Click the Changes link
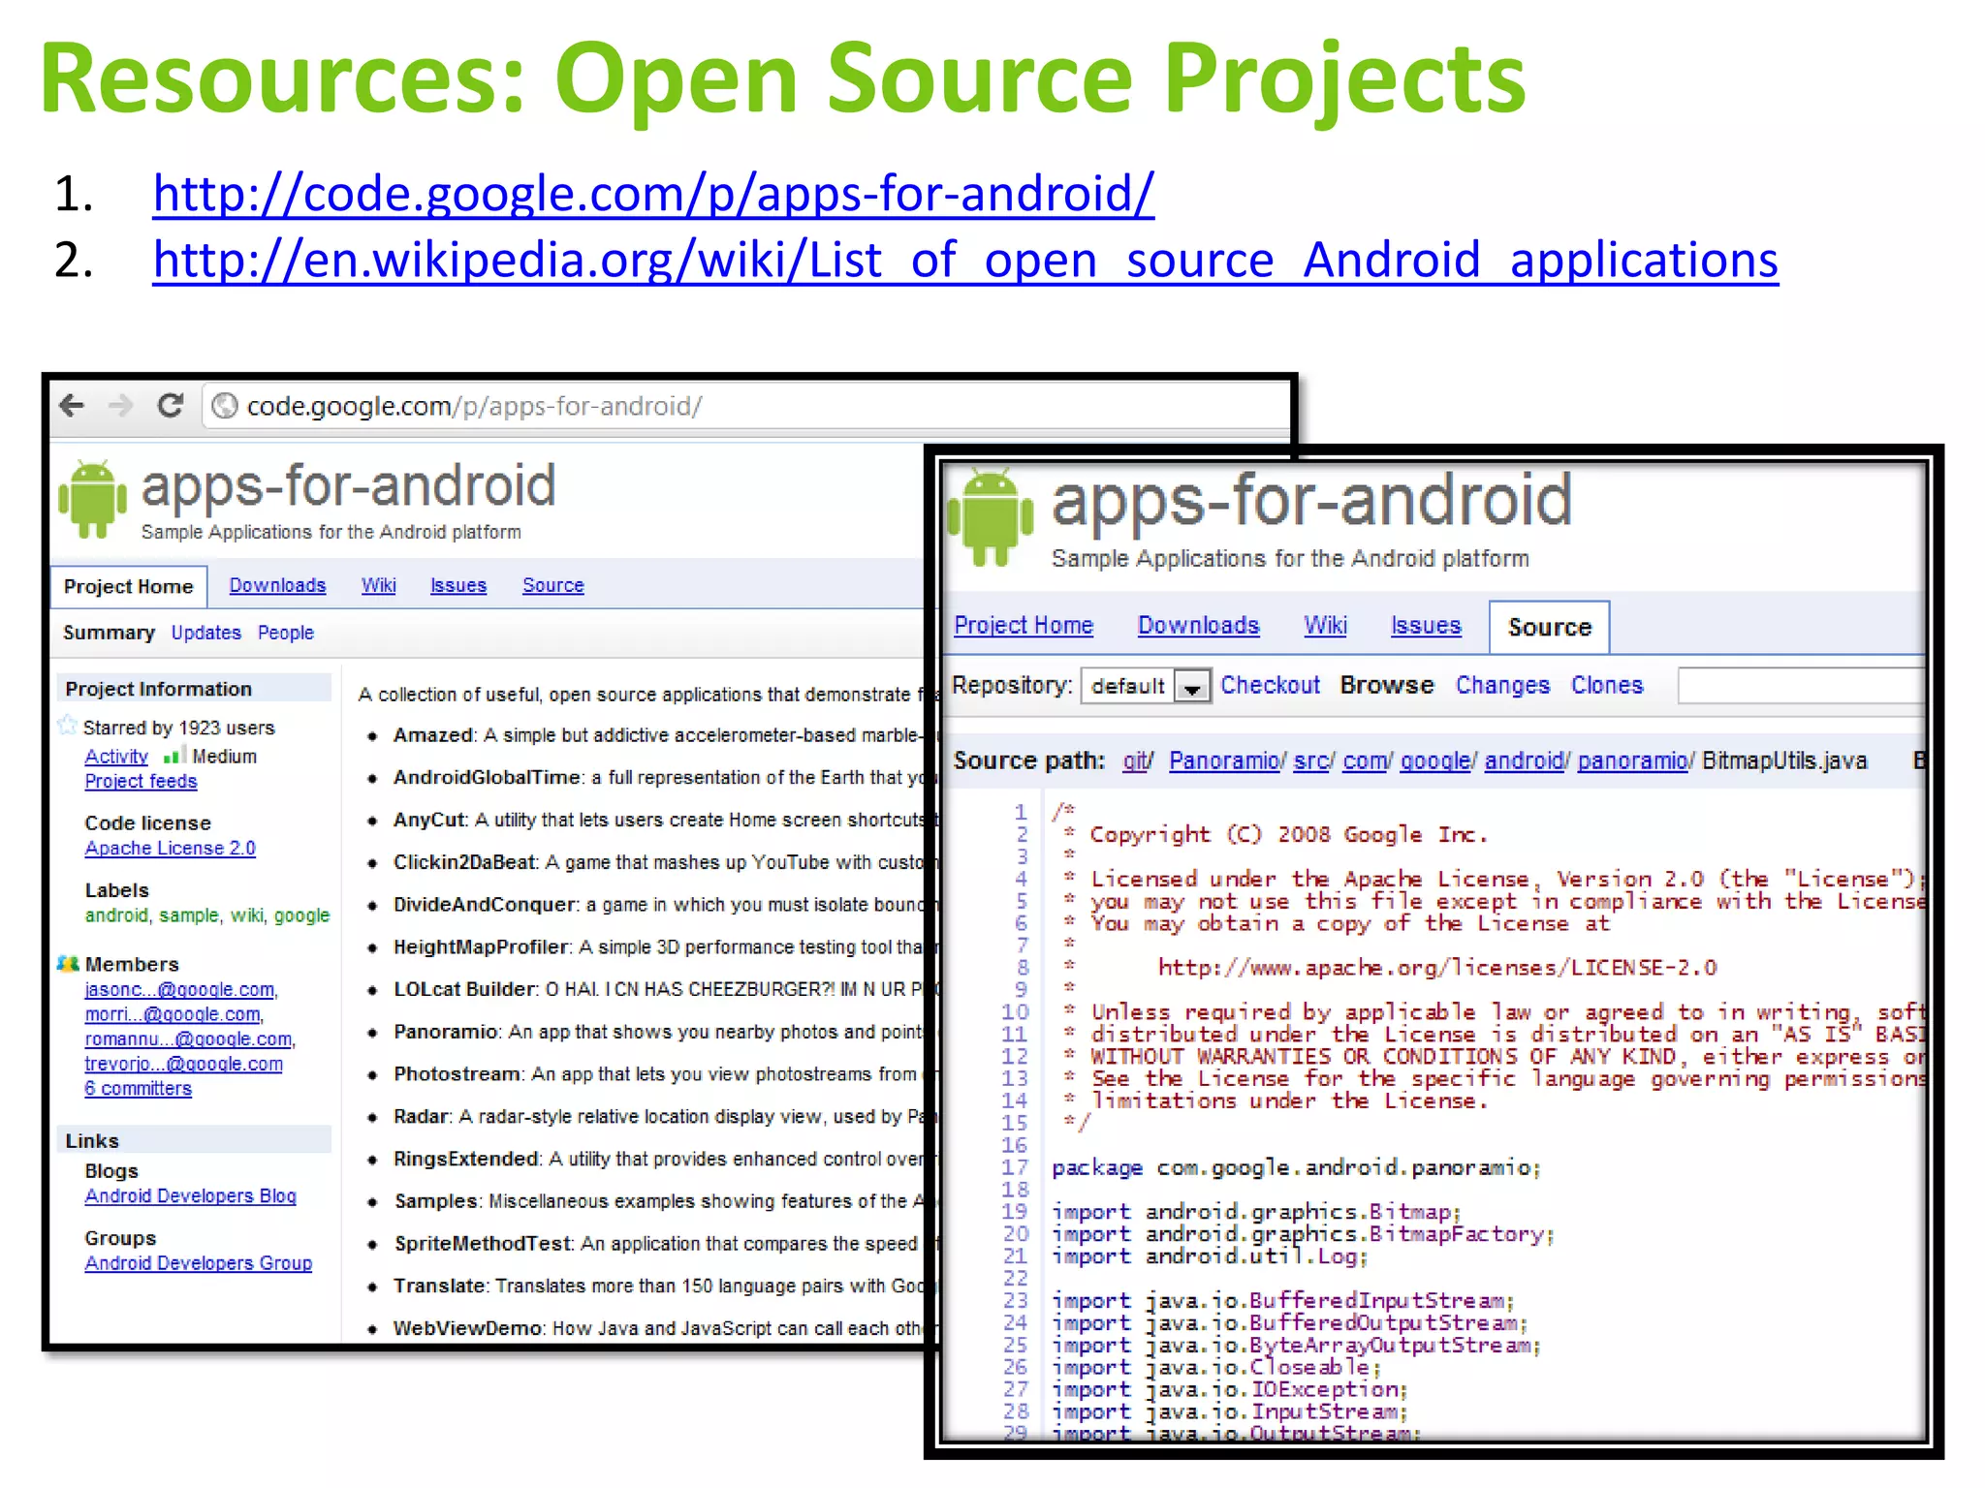Image resolution: width=1985 pixels, height=1488 pixels. [1502, 685]
